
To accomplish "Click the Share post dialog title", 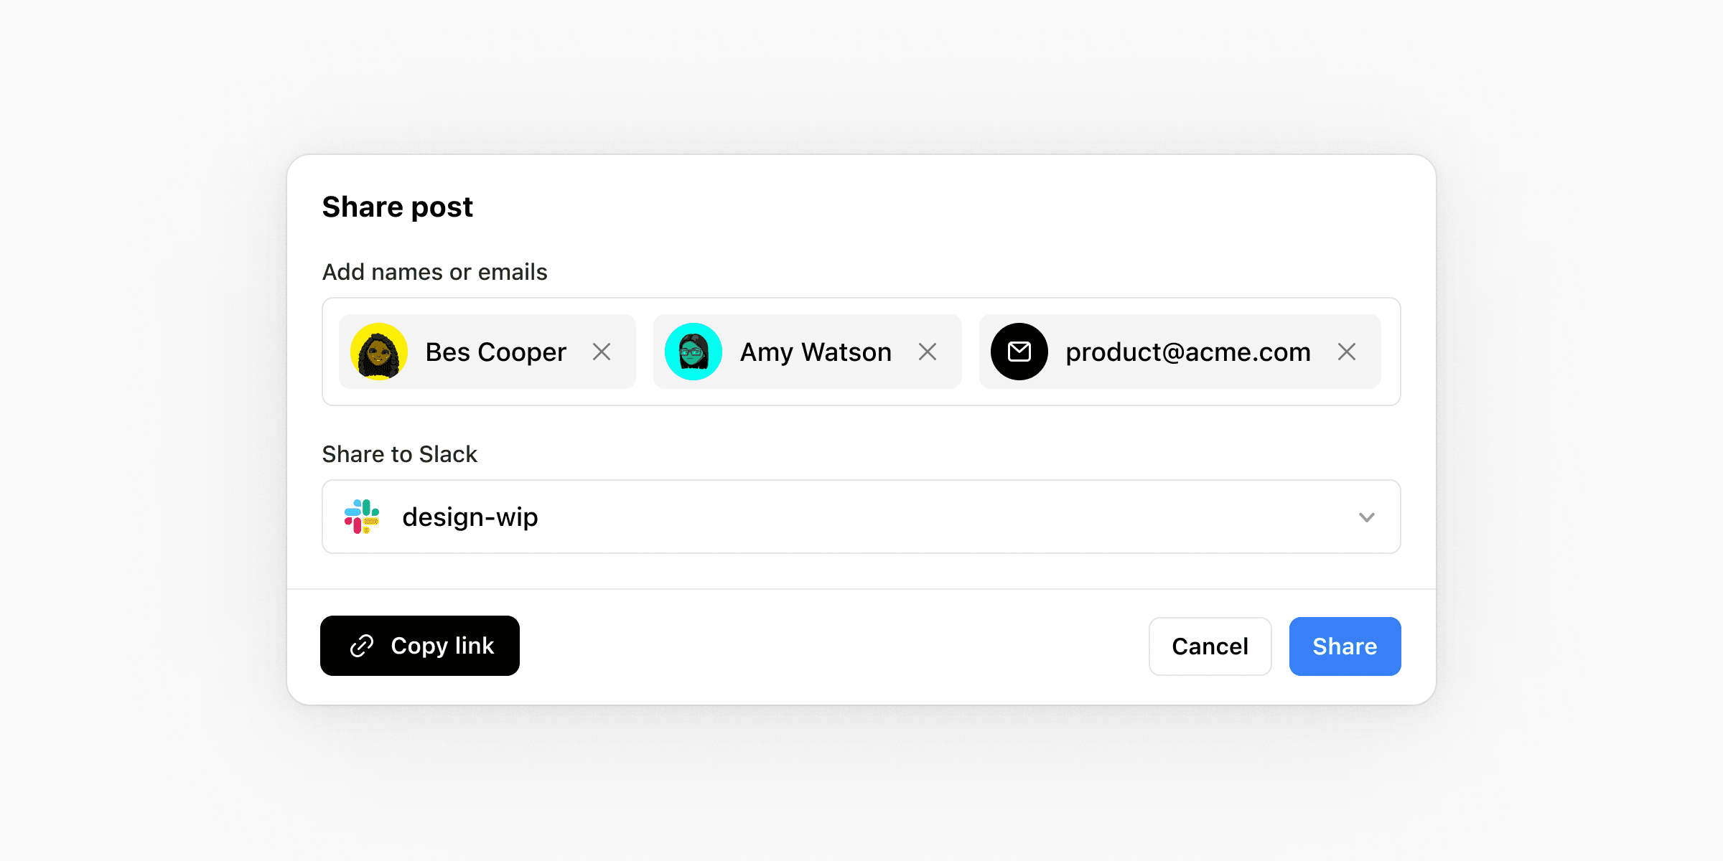I will pos(399,205).
